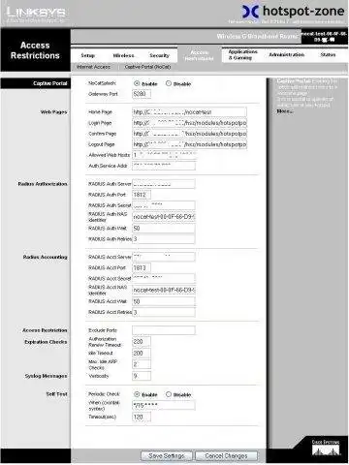Image resolution: width=349 pixels, height=465 pixels.
Task: Click the When (crontab syntax) field
Action: point(164,405)
